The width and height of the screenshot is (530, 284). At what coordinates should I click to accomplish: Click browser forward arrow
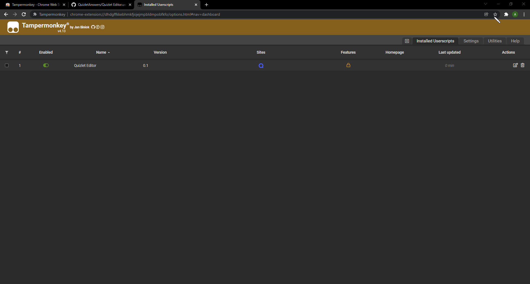coord(15,14)
